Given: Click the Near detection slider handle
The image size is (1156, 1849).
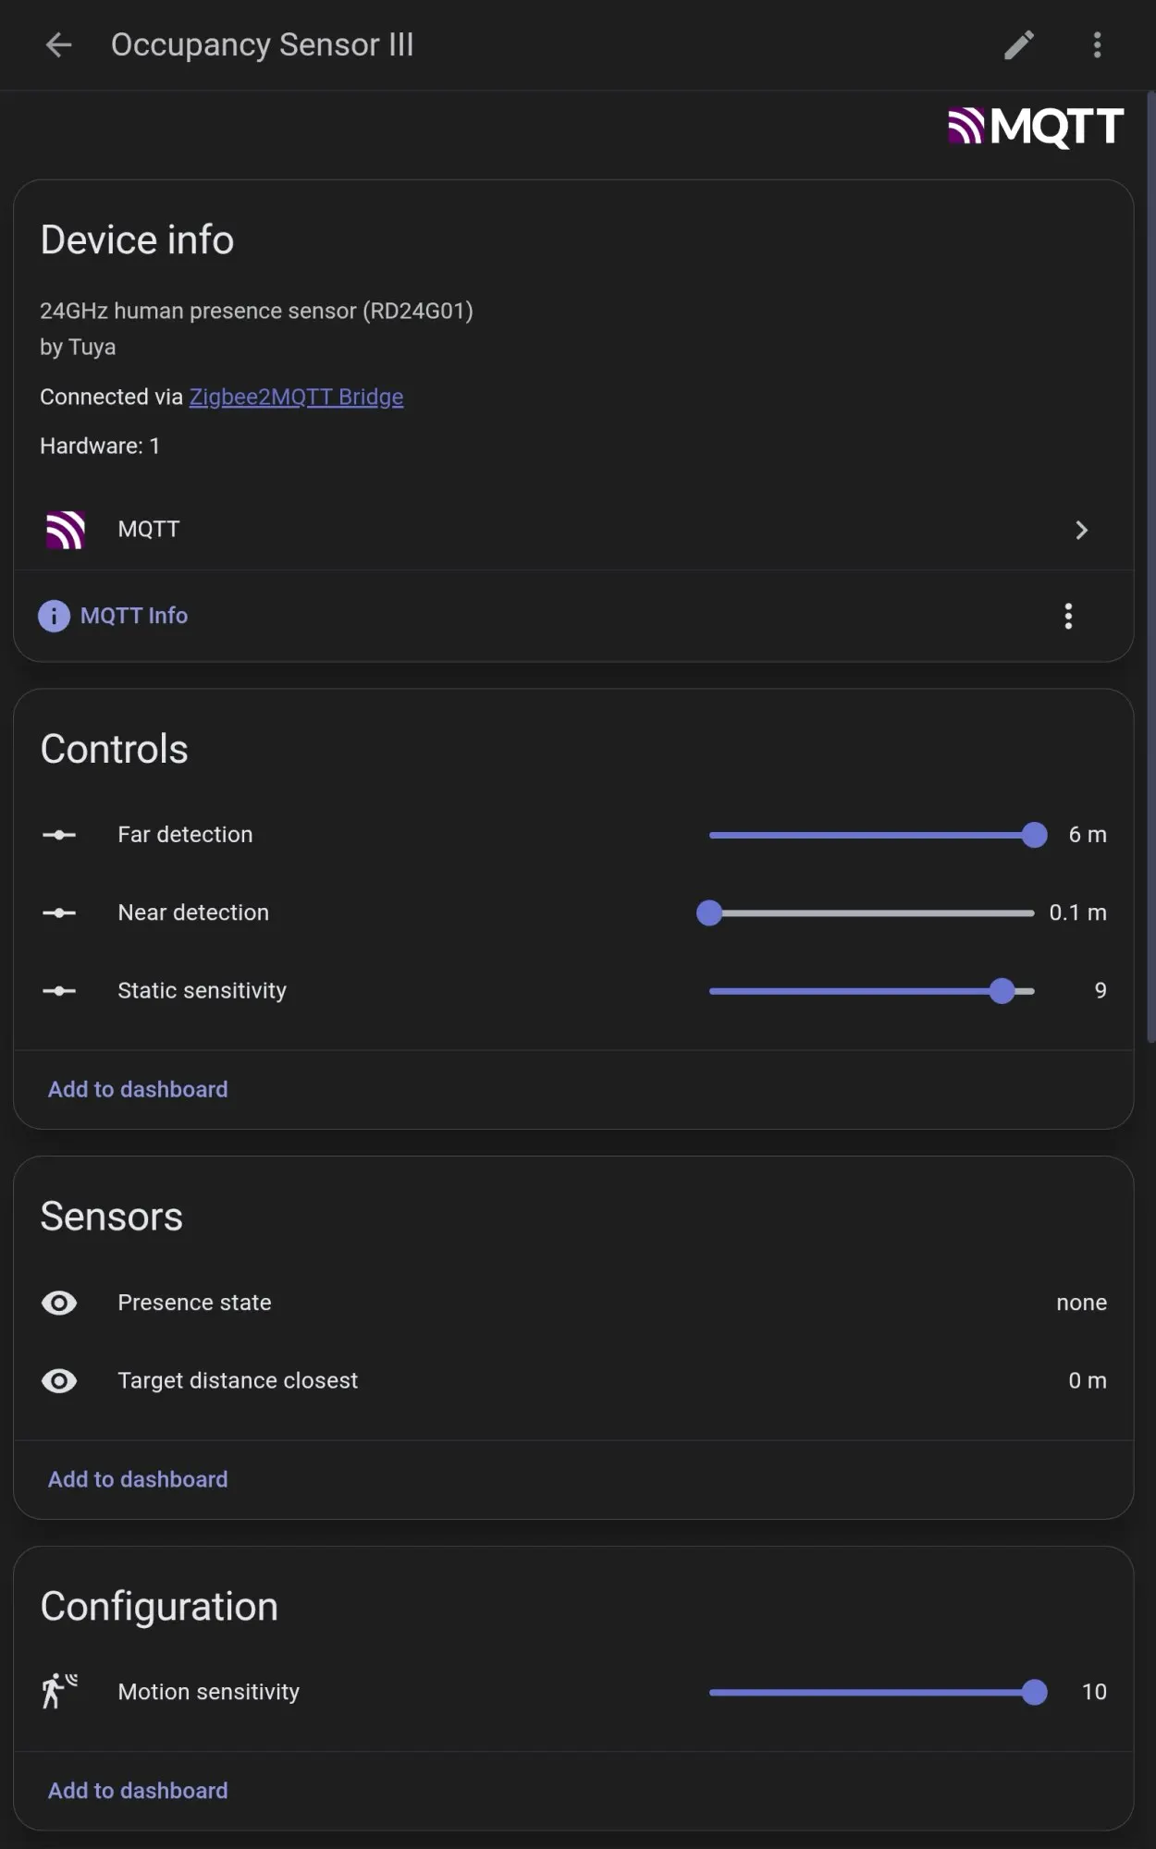Looking at the screenshot, I should click(709, 913).
